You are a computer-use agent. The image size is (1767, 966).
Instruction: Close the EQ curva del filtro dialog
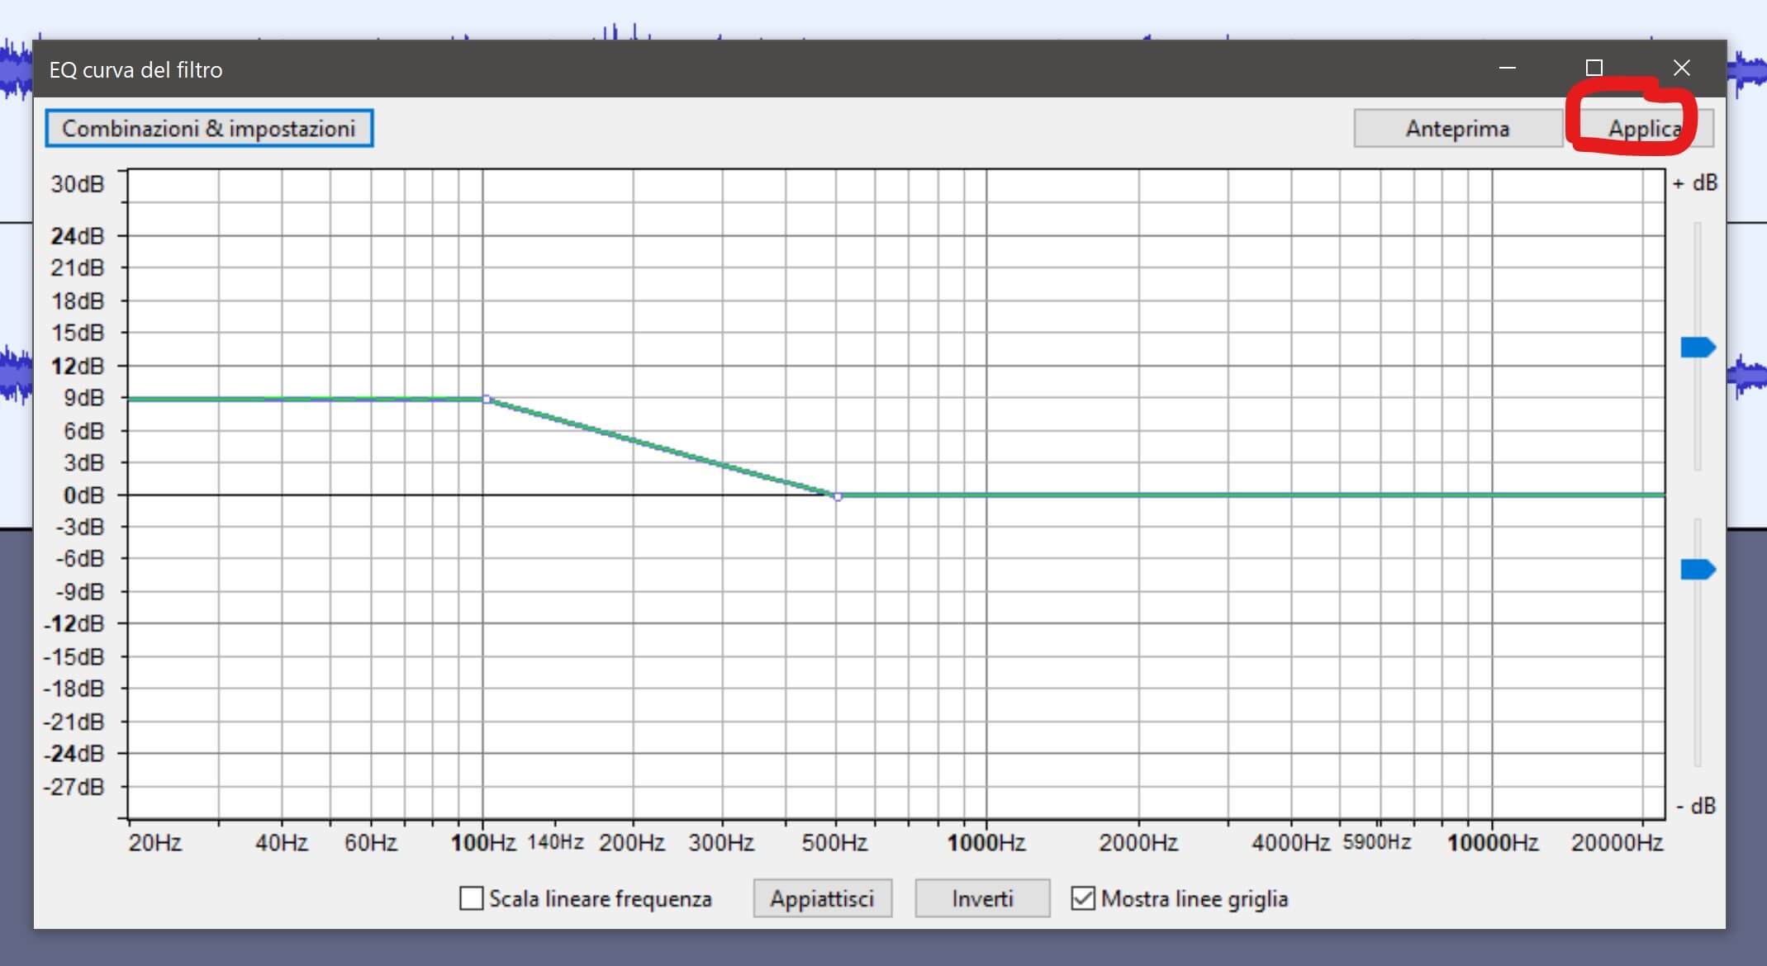(1681, 68)
